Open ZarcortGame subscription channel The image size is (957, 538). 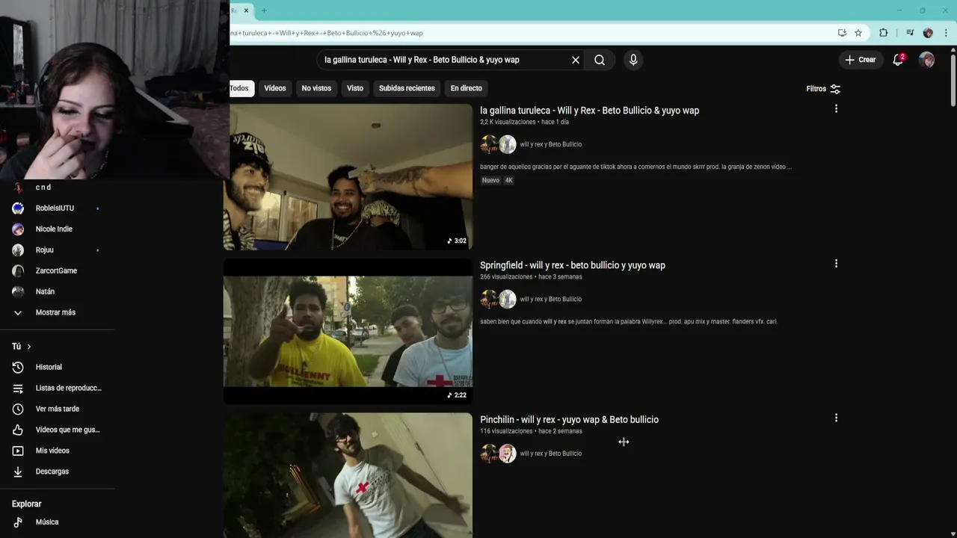58,271
